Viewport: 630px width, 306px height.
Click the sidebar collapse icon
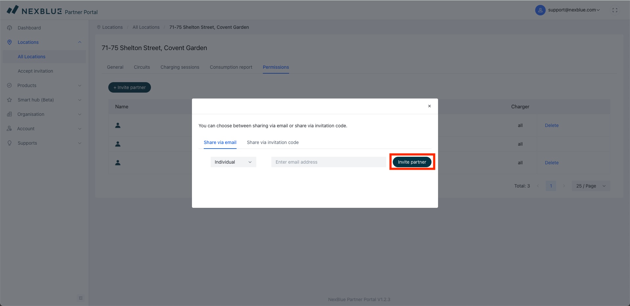(81, 298)
